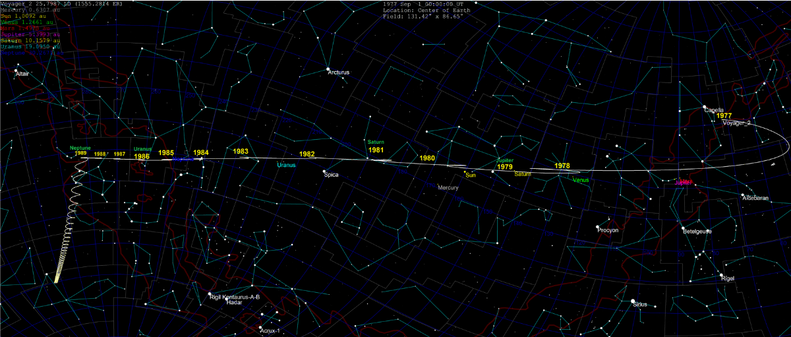791x337 pixels.
Task: Select the gray Mercury planet label
Action: click(x=448, y=188)
